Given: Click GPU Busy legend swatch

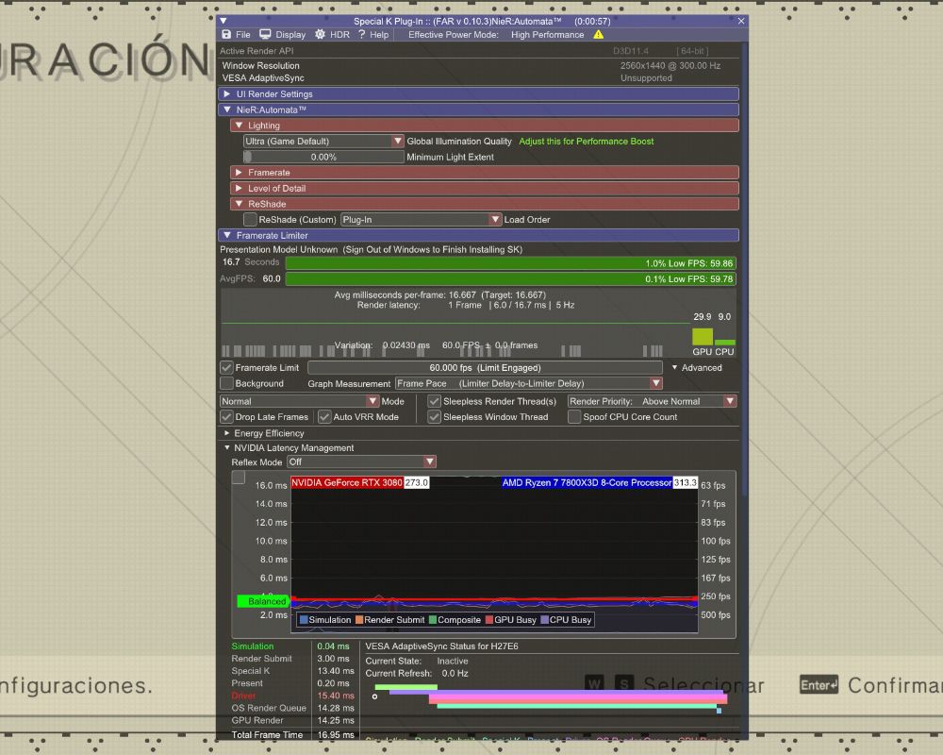Looking at the screenshot, I should click(488, 619).
